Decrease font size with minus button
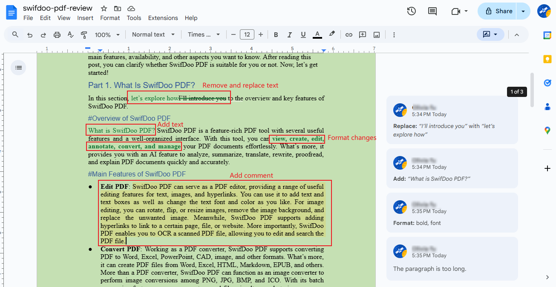 233,34
